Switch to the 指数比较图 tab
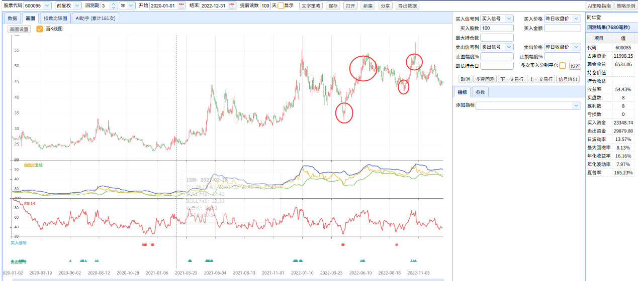Screen dimensions: 638x281 point(55,18)
